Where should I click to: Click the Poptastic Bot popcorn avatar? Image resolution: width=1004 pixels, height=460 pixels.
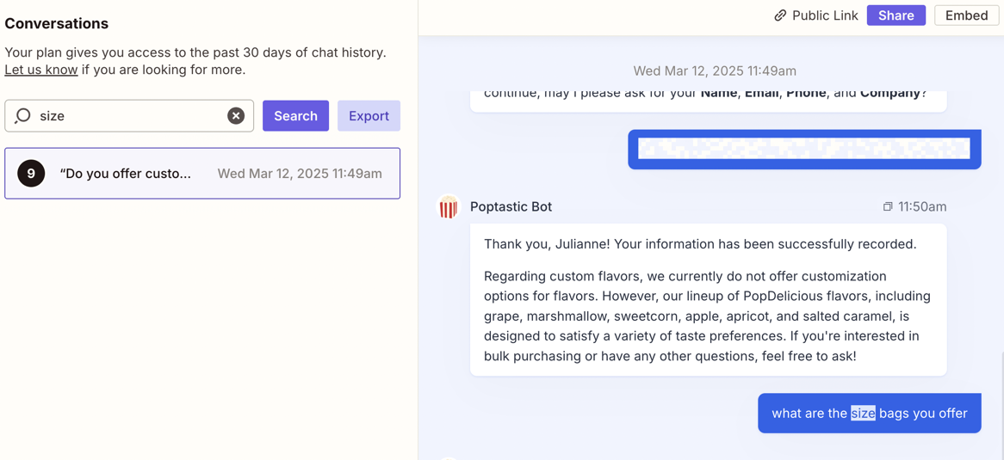click(x=449, y=207)
